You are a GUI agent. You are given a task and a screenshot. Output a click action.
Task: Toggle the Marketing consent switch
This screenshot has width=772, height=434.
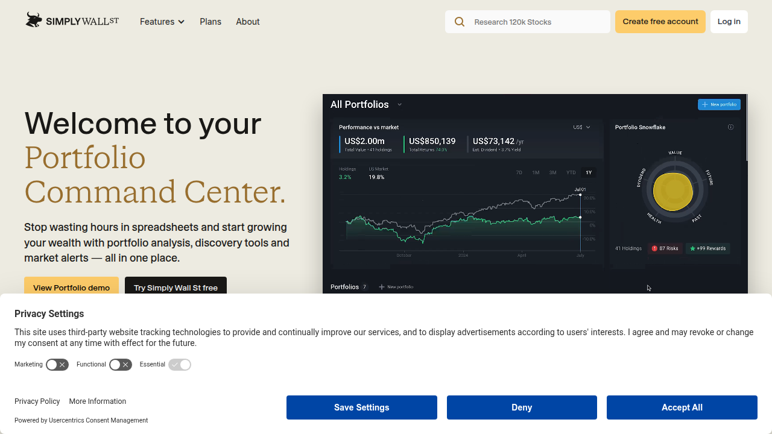pos(57,365)
